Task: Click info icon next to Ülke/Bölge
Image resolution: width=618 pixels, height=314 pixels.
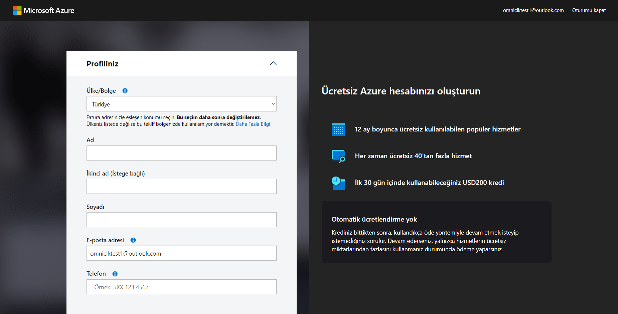Action: tap(125, 91)
